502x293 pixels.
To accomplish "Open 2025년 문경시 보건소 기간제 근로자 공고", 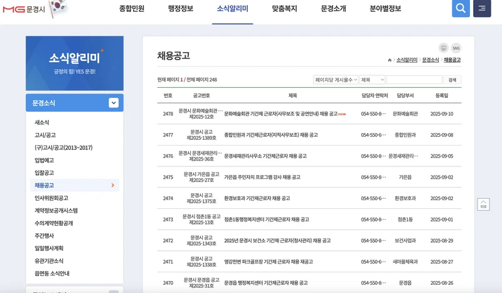I will [277, 240].
